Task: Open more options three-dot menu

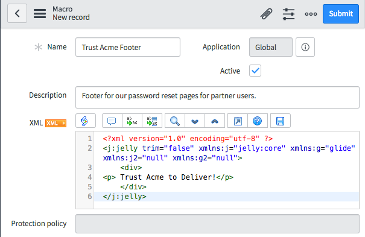Action: coord(311,14)
